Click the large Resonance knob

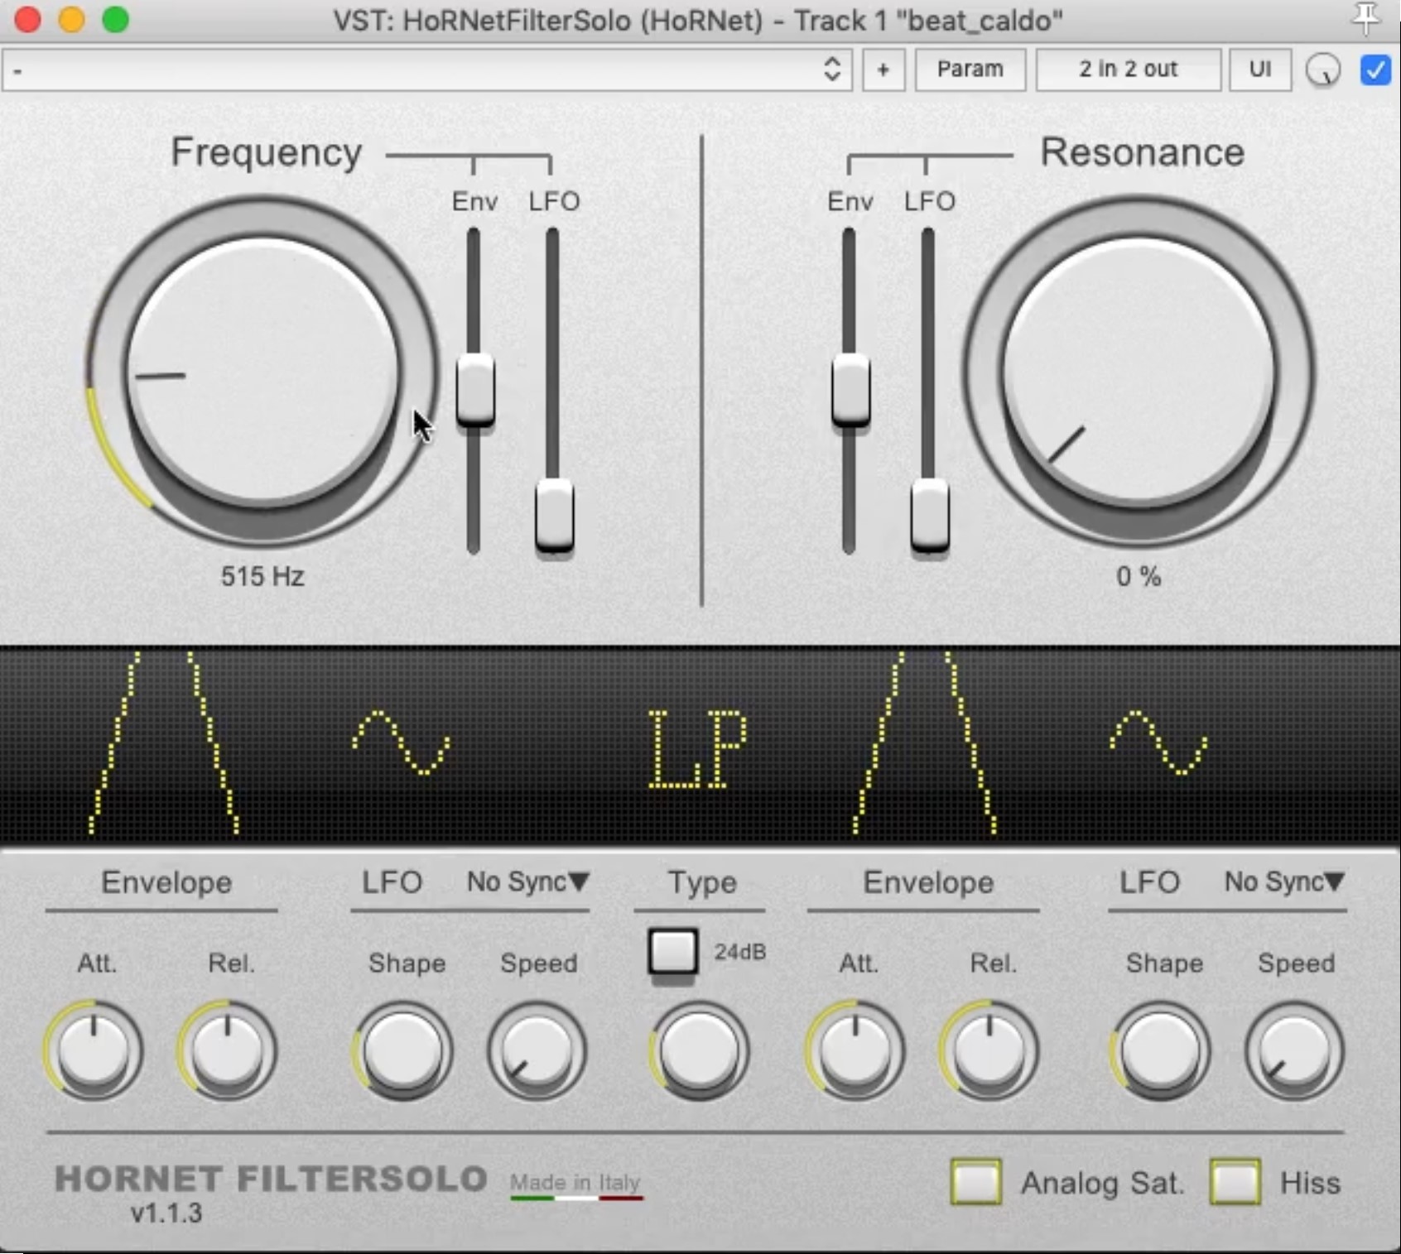pos(1139,370)
